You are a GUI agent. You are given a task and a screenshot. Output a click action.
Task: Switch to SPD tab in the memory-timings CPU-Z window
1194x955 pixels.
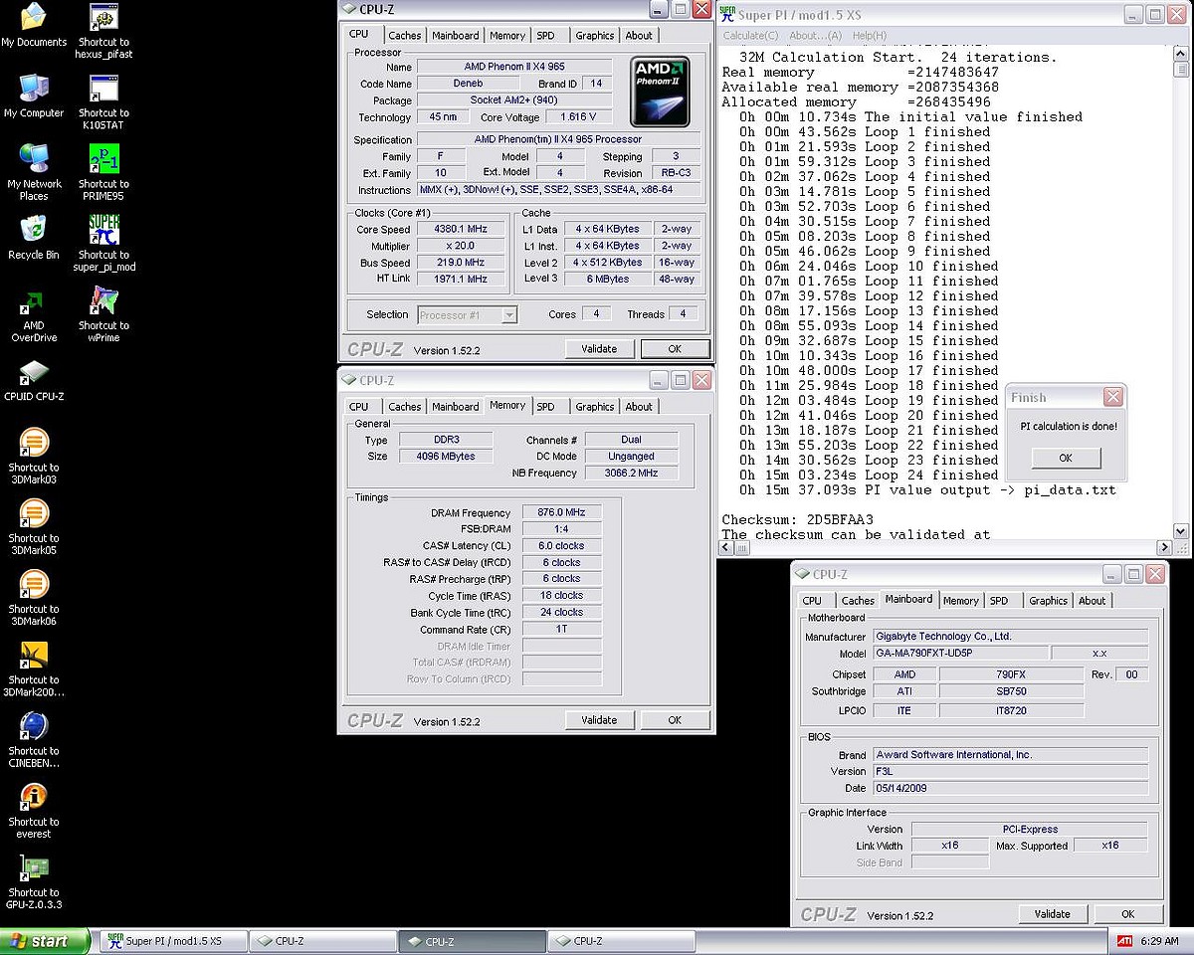pos(546,407)
